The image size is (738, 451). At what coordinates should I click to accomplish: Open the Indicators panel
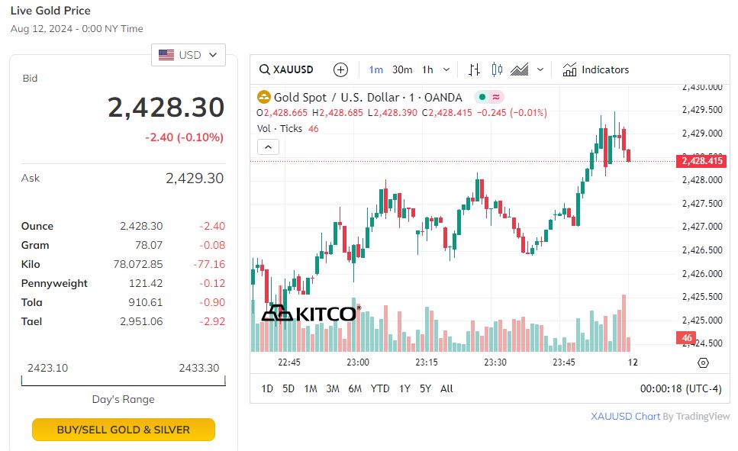coord(596,69)
